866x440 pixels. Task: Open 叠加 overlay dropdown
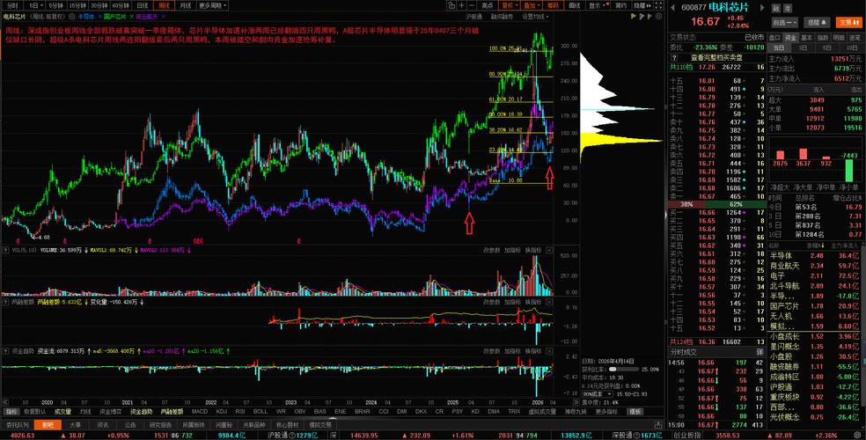coord(532,5)
